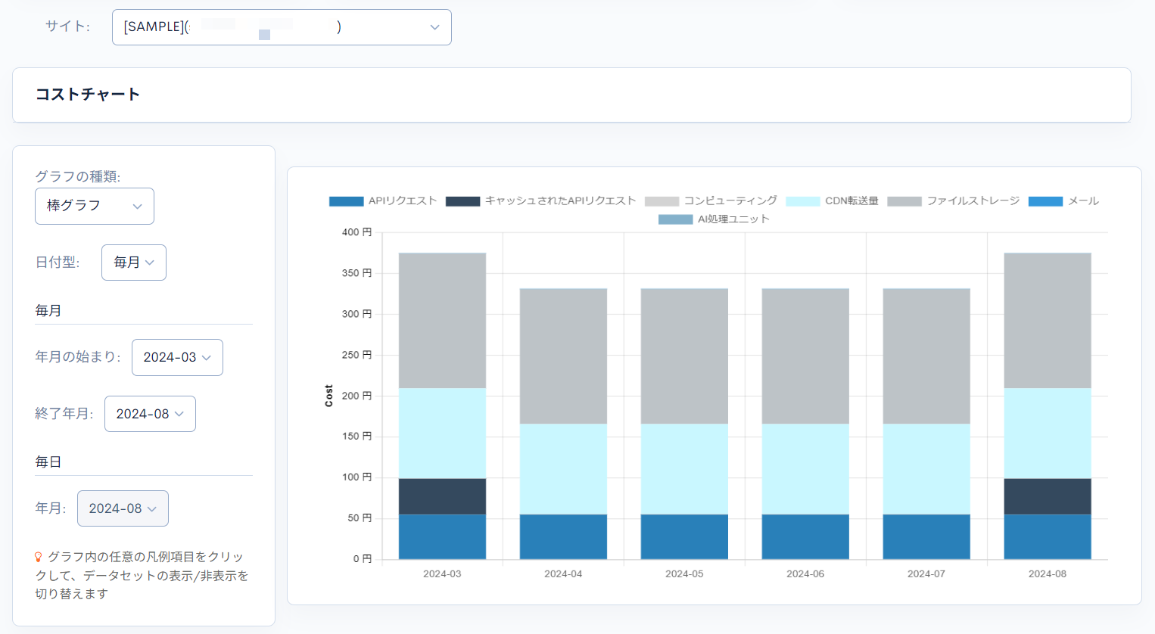Toggle the APIリクエスト legend item
The height and width of the screenshot is (634, 1155).
click(x=383, y=200)
